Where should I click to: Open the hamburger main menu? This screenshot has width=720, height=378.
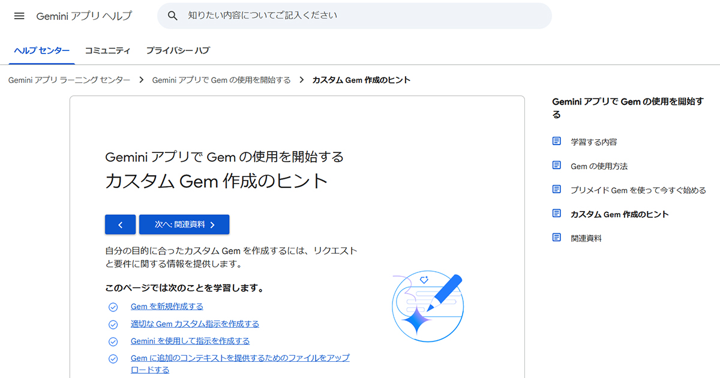click(19, 16)
